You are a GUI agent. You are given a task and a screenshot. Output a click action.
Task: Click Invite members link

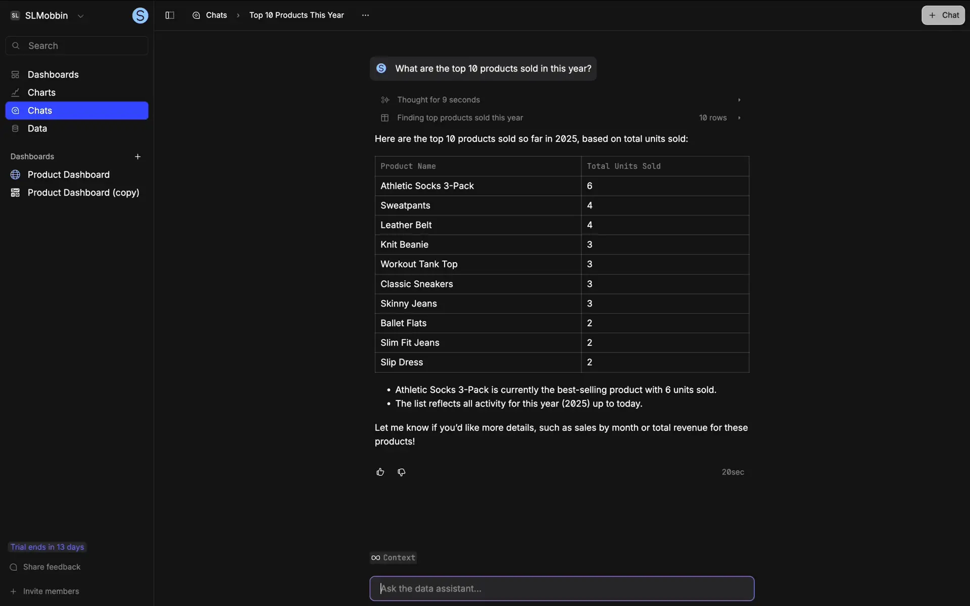coord(51,591)
